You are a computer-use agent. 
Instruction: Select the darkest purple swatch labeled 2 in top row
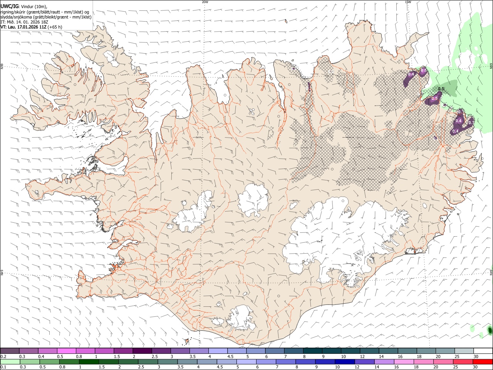click(142, 351)
